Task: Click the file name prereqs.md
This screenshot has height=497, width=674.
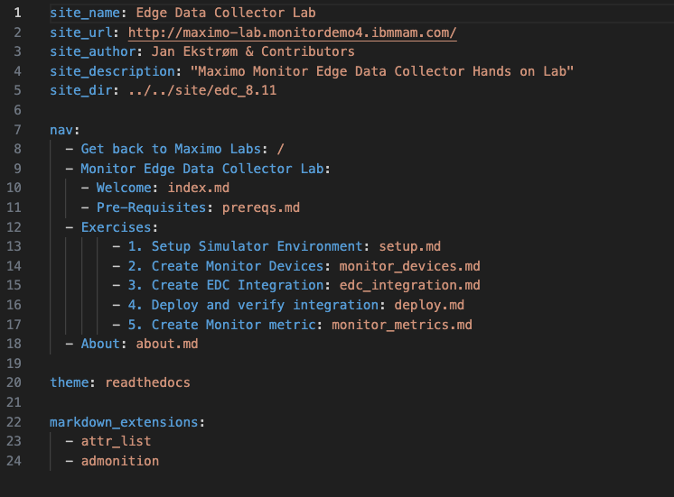Action: click(261, 207)
